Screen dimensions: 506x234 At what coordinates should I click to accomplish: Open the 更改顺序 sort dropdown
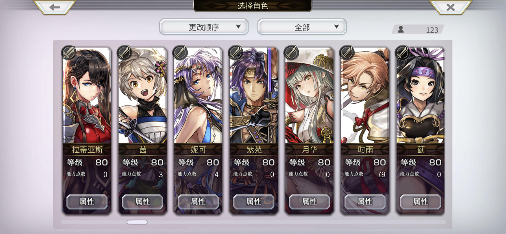[x=204, y=27]
